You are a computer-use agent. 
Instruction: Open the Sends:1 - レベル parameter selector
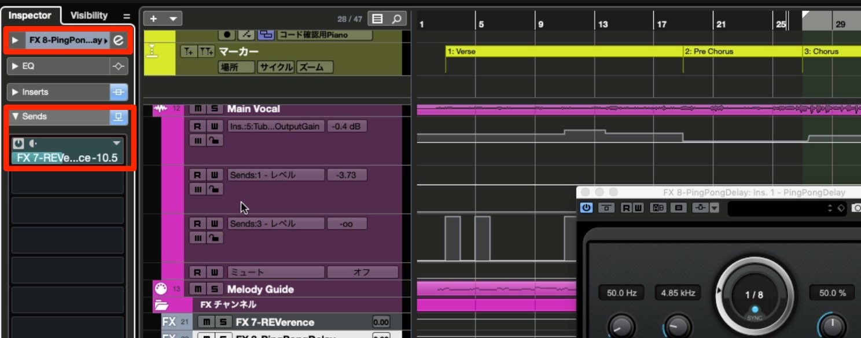point(275,175)
